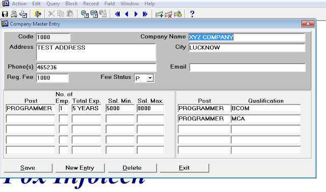
Task: Open the Field menu
Action: (110, 4)
